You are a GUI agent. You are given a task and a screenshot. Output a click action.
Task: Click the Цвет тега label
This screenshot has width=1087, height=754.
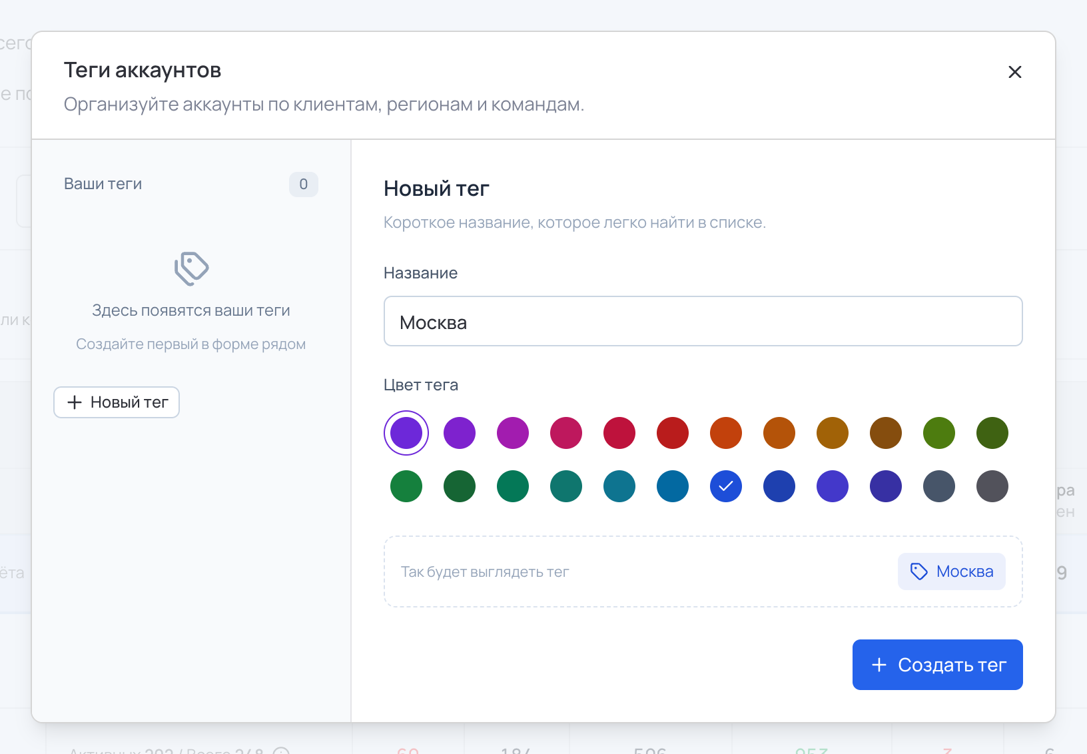pos(421,385)
